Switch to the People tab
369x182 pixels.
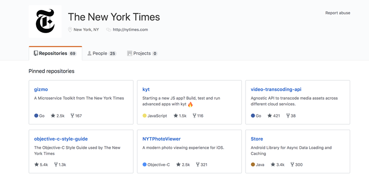coord(102,53)
